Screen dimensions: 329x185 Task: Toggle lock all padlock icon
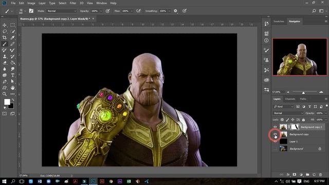pyautogui.click(x=303, y=120)
